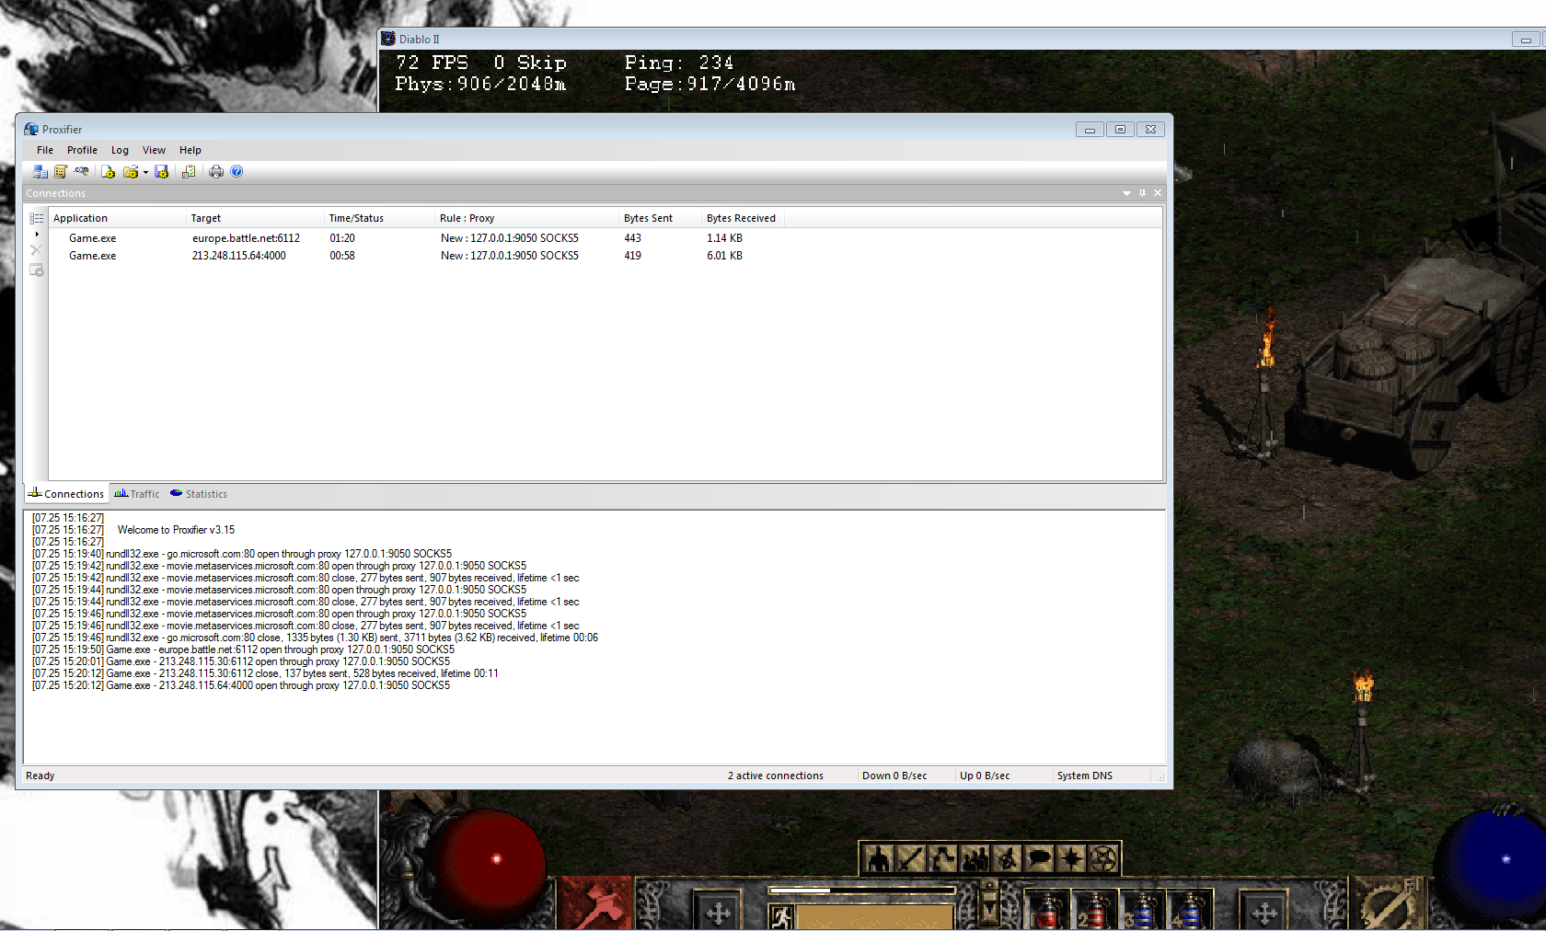Image resolution: width=1546 pixels, height=931 pixels.
Task: Select Game.exe row targeting europe.battle.net:6112
Action: pyautogui.click(x=606, y=238)
